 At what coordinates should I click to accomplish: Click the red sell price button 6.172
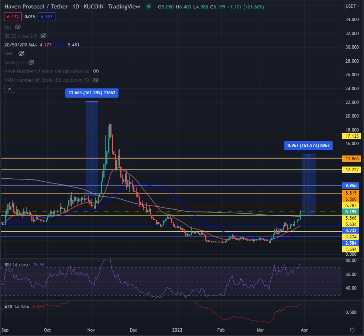pyautogui.click(x=13, y=17)
